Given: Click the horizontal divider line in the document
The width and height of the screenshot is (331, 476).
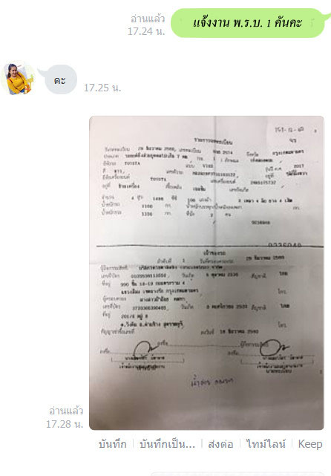Looking at the screenshot, I should pos(209,247).
